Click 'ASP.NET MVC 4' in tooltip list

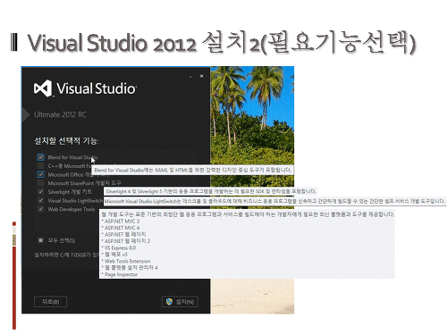[121, 228]
